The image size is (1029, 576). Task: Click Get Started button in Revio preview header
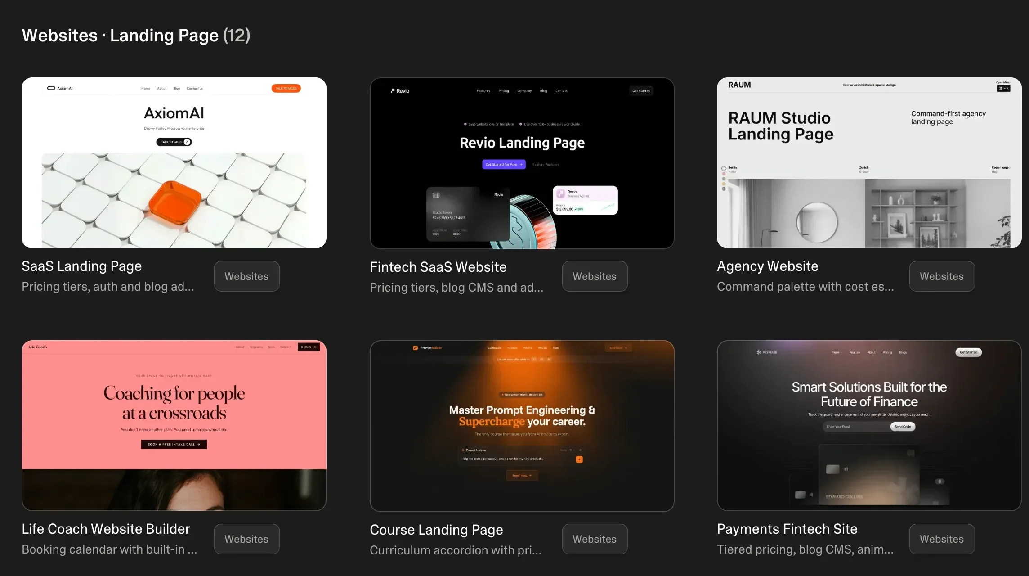[x=641, y=91]
